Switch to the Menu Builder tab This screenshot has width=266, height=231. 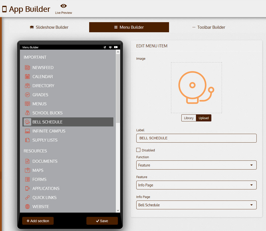129,27
